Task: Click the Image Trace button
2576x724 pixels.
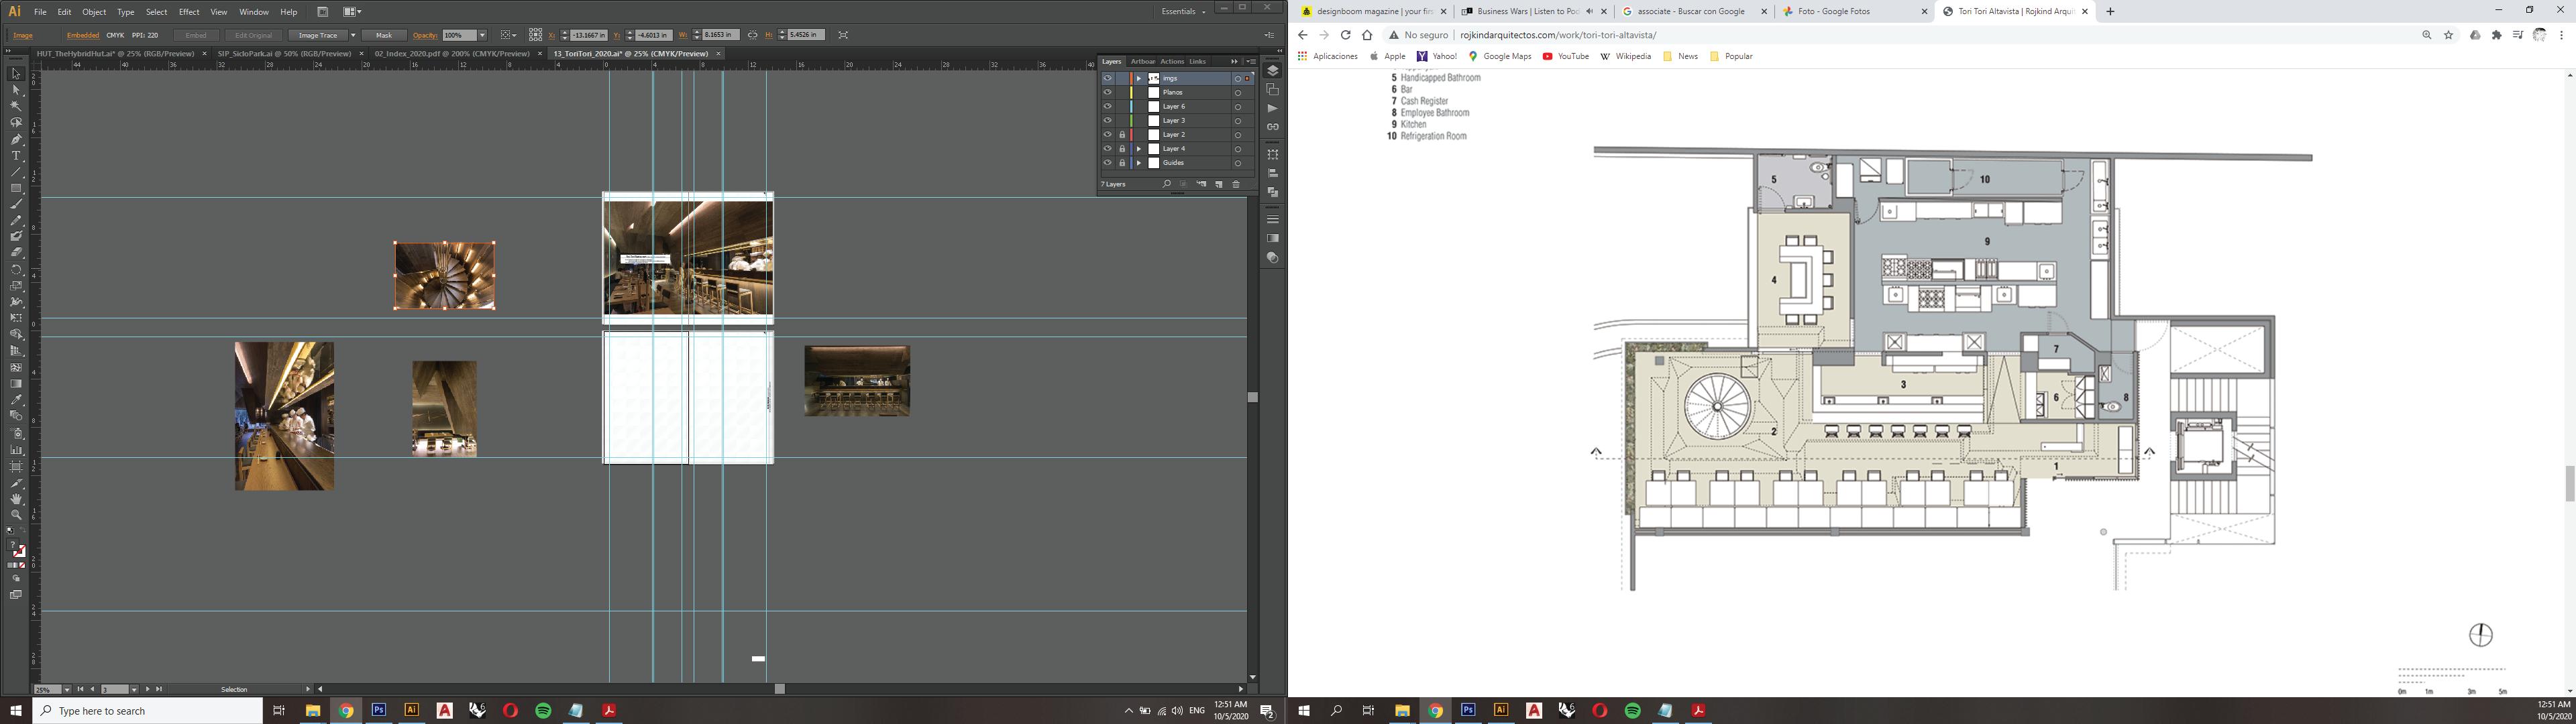Action: (318, 35)
